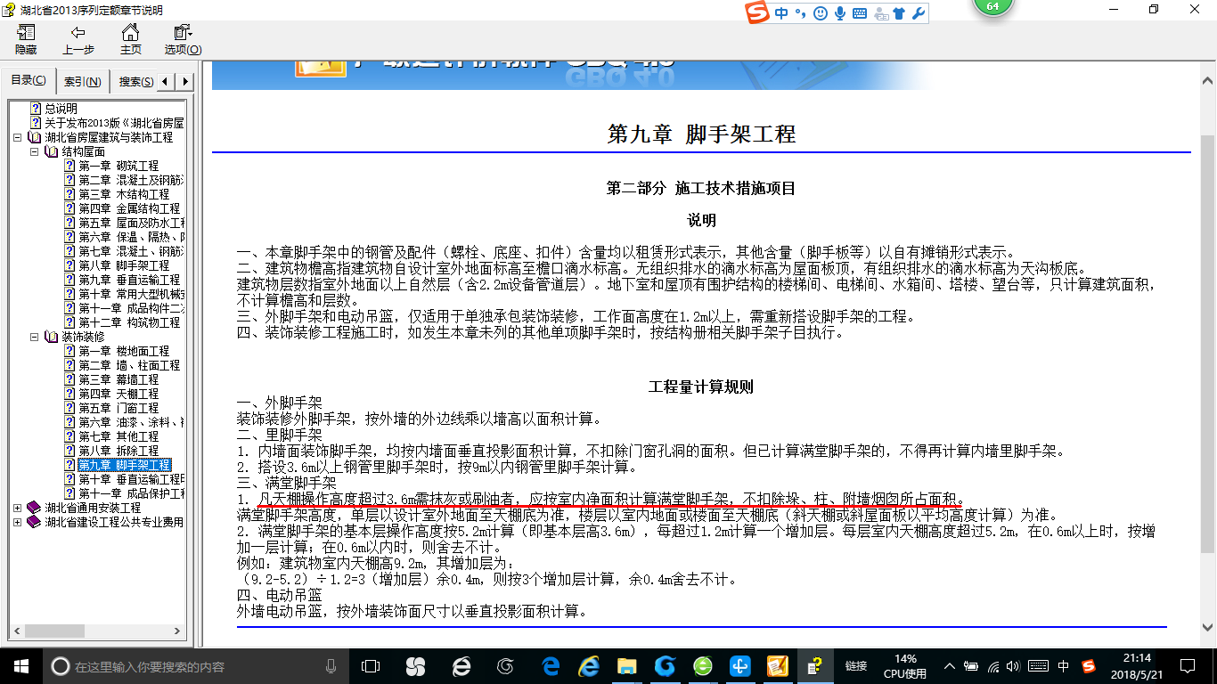Select highlighted 第九章 脚手架工程 topic
Image resolution: width=1217 pixels, height=684 pixels.
pos(124,465)
